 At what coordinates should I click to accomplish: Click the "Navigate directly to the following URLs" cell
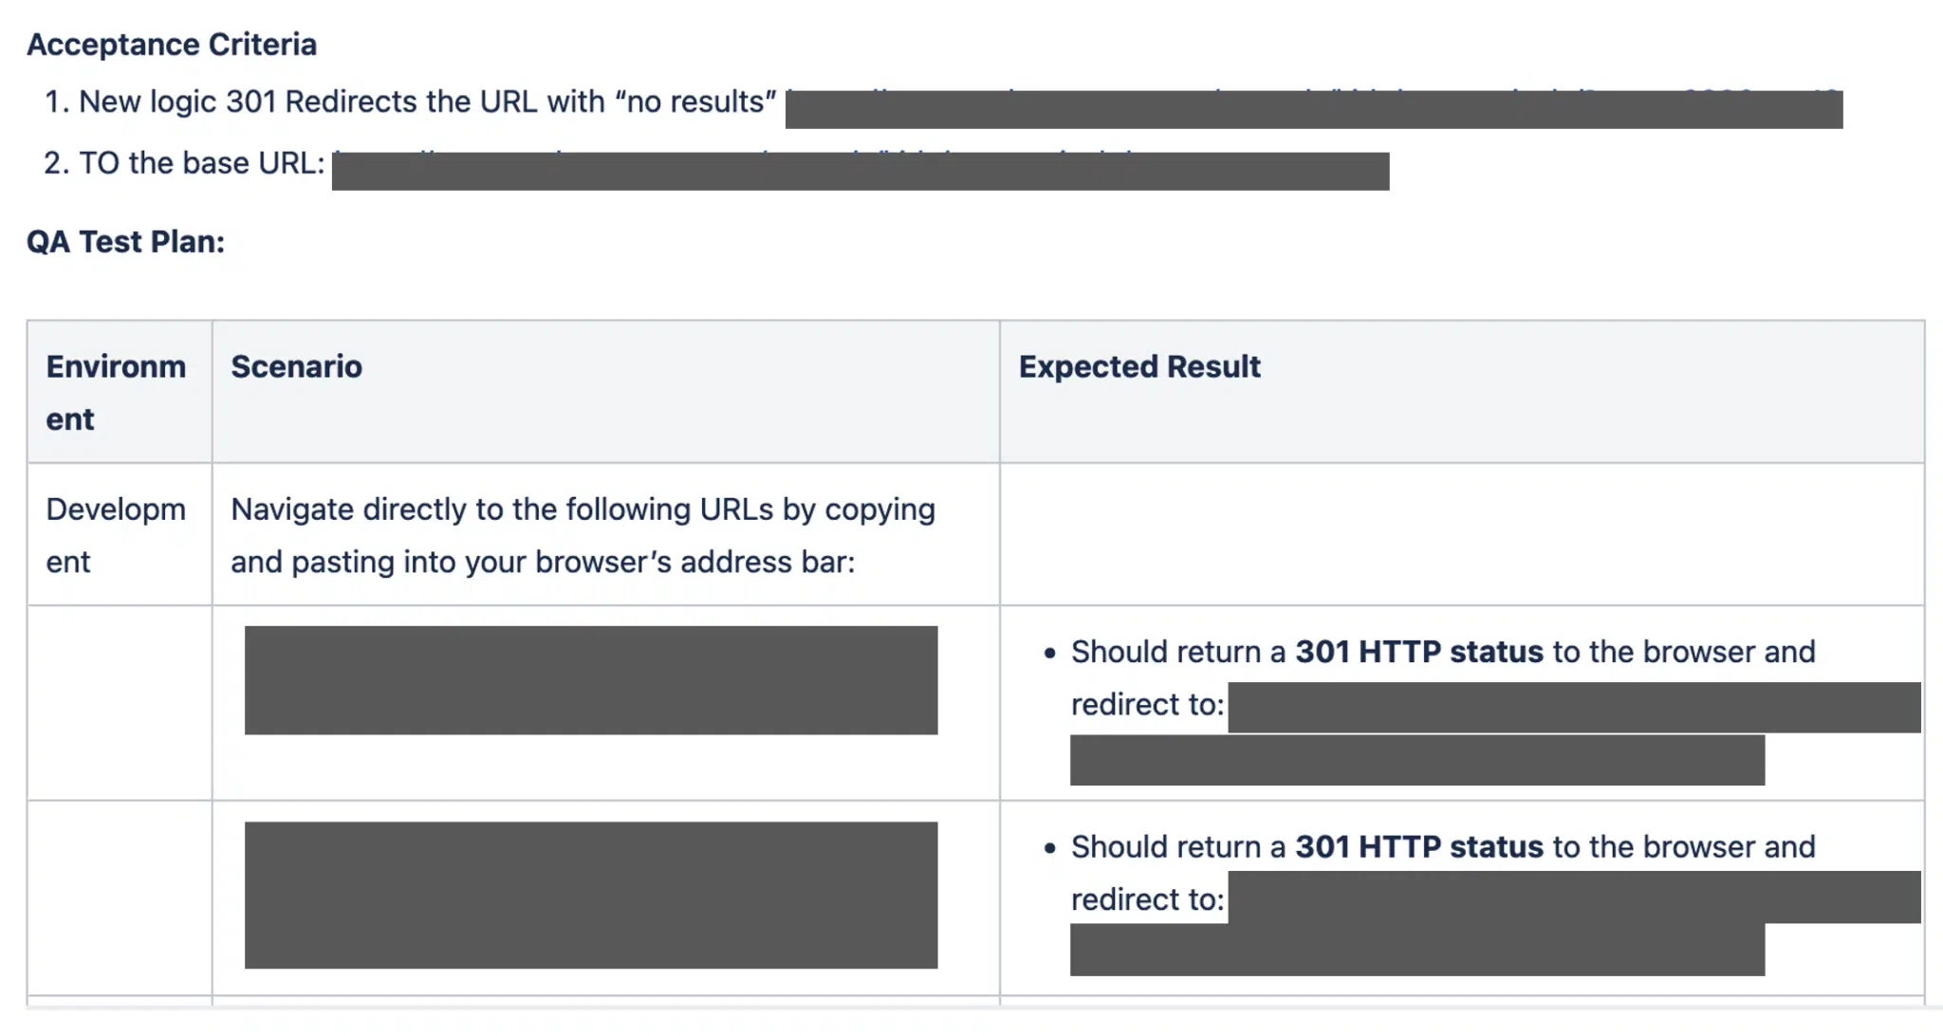583,535
